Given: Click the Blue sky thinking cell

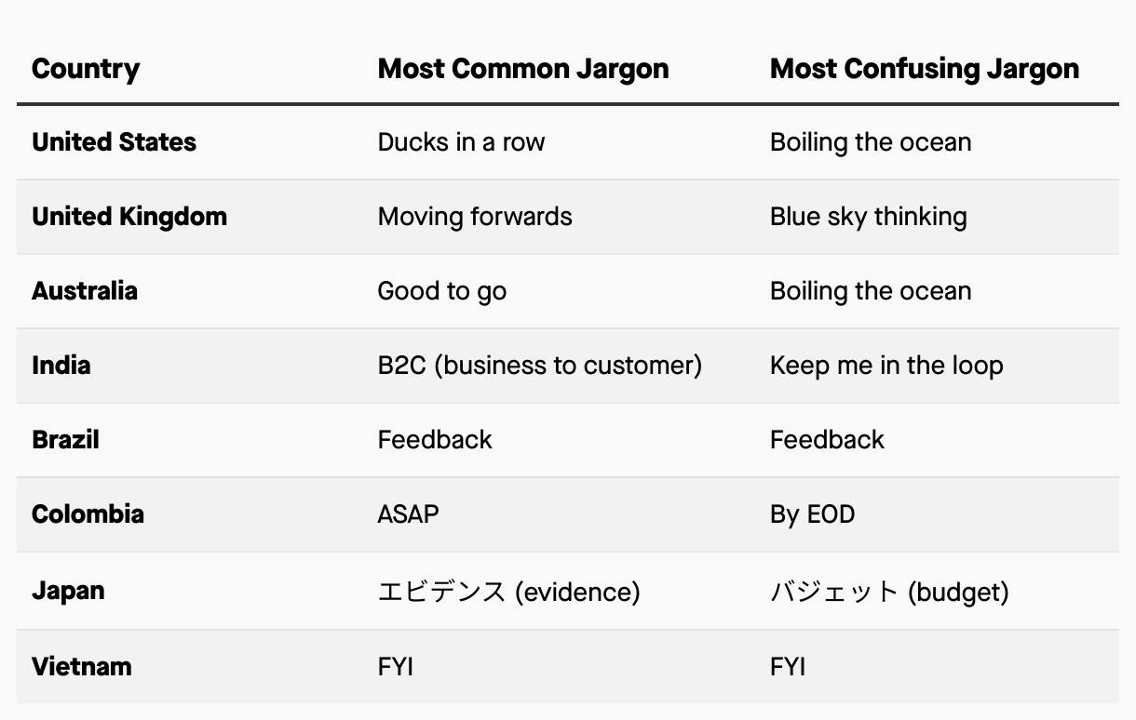Looking at the screenshot, I should pyautogui.click(x=869, y=217).
